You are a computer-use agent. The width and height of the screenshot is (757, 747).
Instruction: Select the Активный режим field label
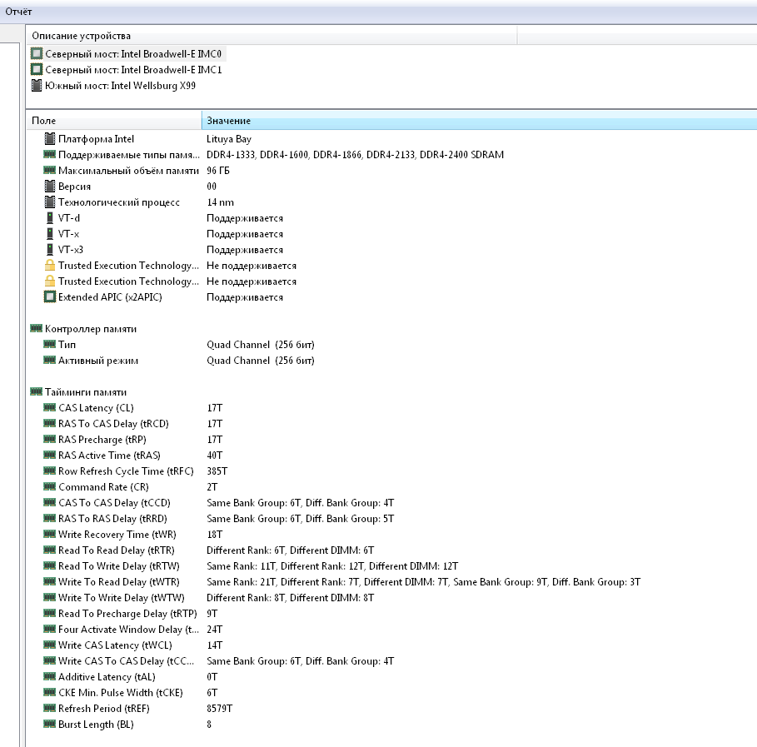[98, 361]
